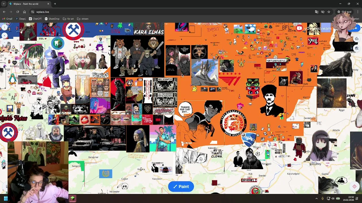Reload the Wplace page
Viewport: 362px width, 203px height.
coord(18,12)
